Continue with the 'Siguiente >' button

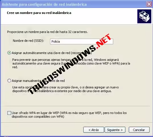coord(115,130)
